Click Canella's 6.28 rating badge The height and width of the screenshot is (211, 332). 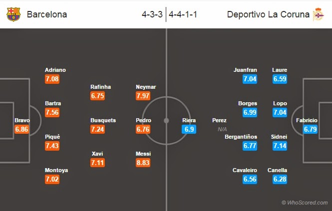click(x=280, y=179)
